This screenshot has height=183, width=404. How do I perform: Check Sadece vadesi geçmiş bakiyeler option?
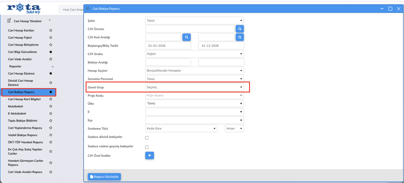[147, 147]
